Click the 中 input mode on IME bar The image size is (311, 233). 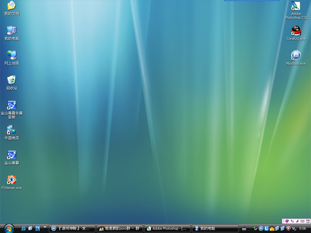tap(286, 221)
